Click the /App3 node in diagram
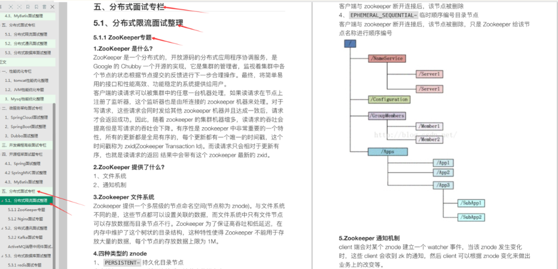Screen dimensions: 558x269 pyautogui.click(x=443, y=185)
